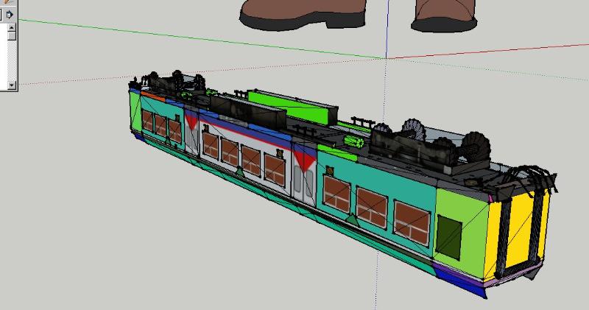Click the leftmost brown window on the train side
The width and height of the screenshot is (589, 310).
click(147, 123)
